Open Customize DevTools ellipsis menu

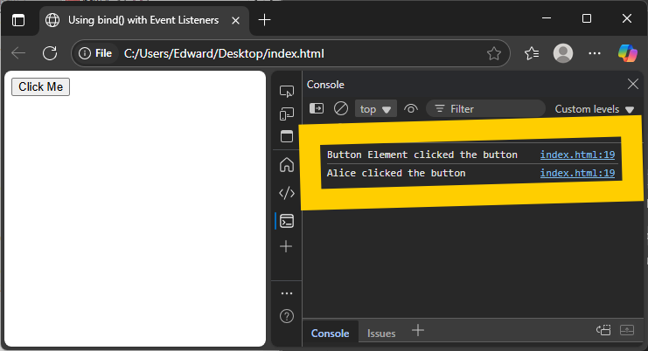[286, 293]
